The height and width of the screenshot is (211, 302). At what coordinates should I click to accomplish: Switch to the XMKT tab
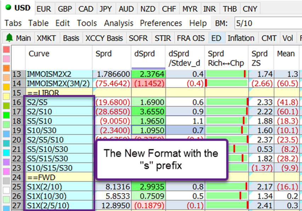pos(46,38)
